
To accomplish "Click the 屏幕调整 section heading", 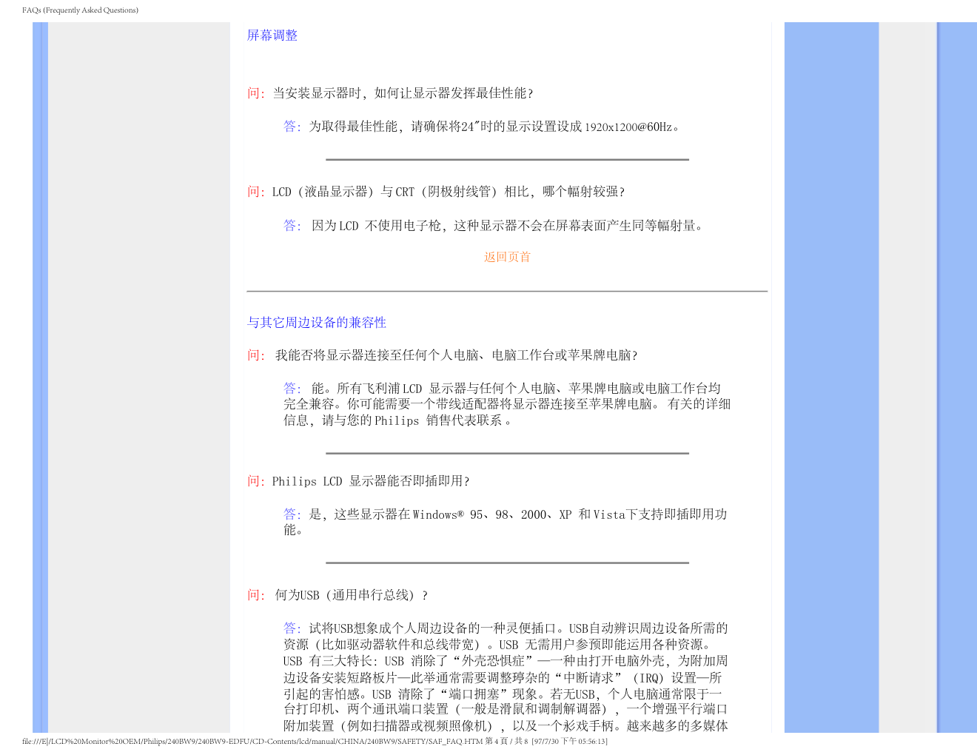I will (272, 36).
